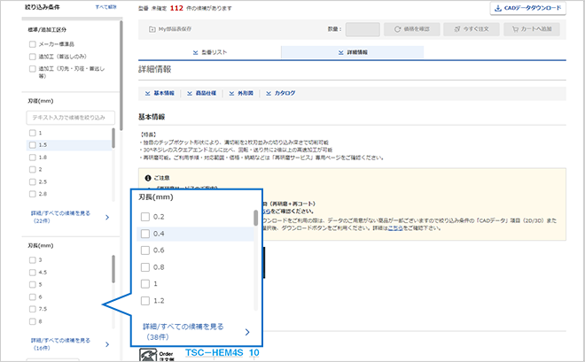The width and height of the screenshot is (585, 362).
Task: Check the メーカー標準品 checkbox
Action: pos(33,42)
